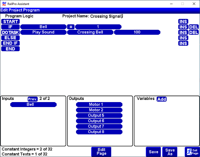Save the project program
Image resolution: width=200 pixels, height=157 pixels.
tap(153, 152)
